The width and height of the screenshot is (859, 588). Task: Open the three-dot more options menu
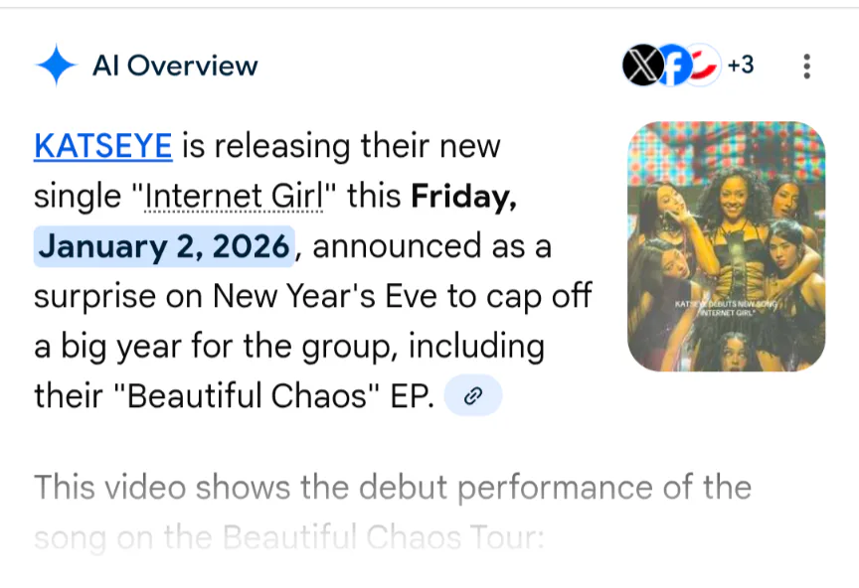tap(806, 67)
